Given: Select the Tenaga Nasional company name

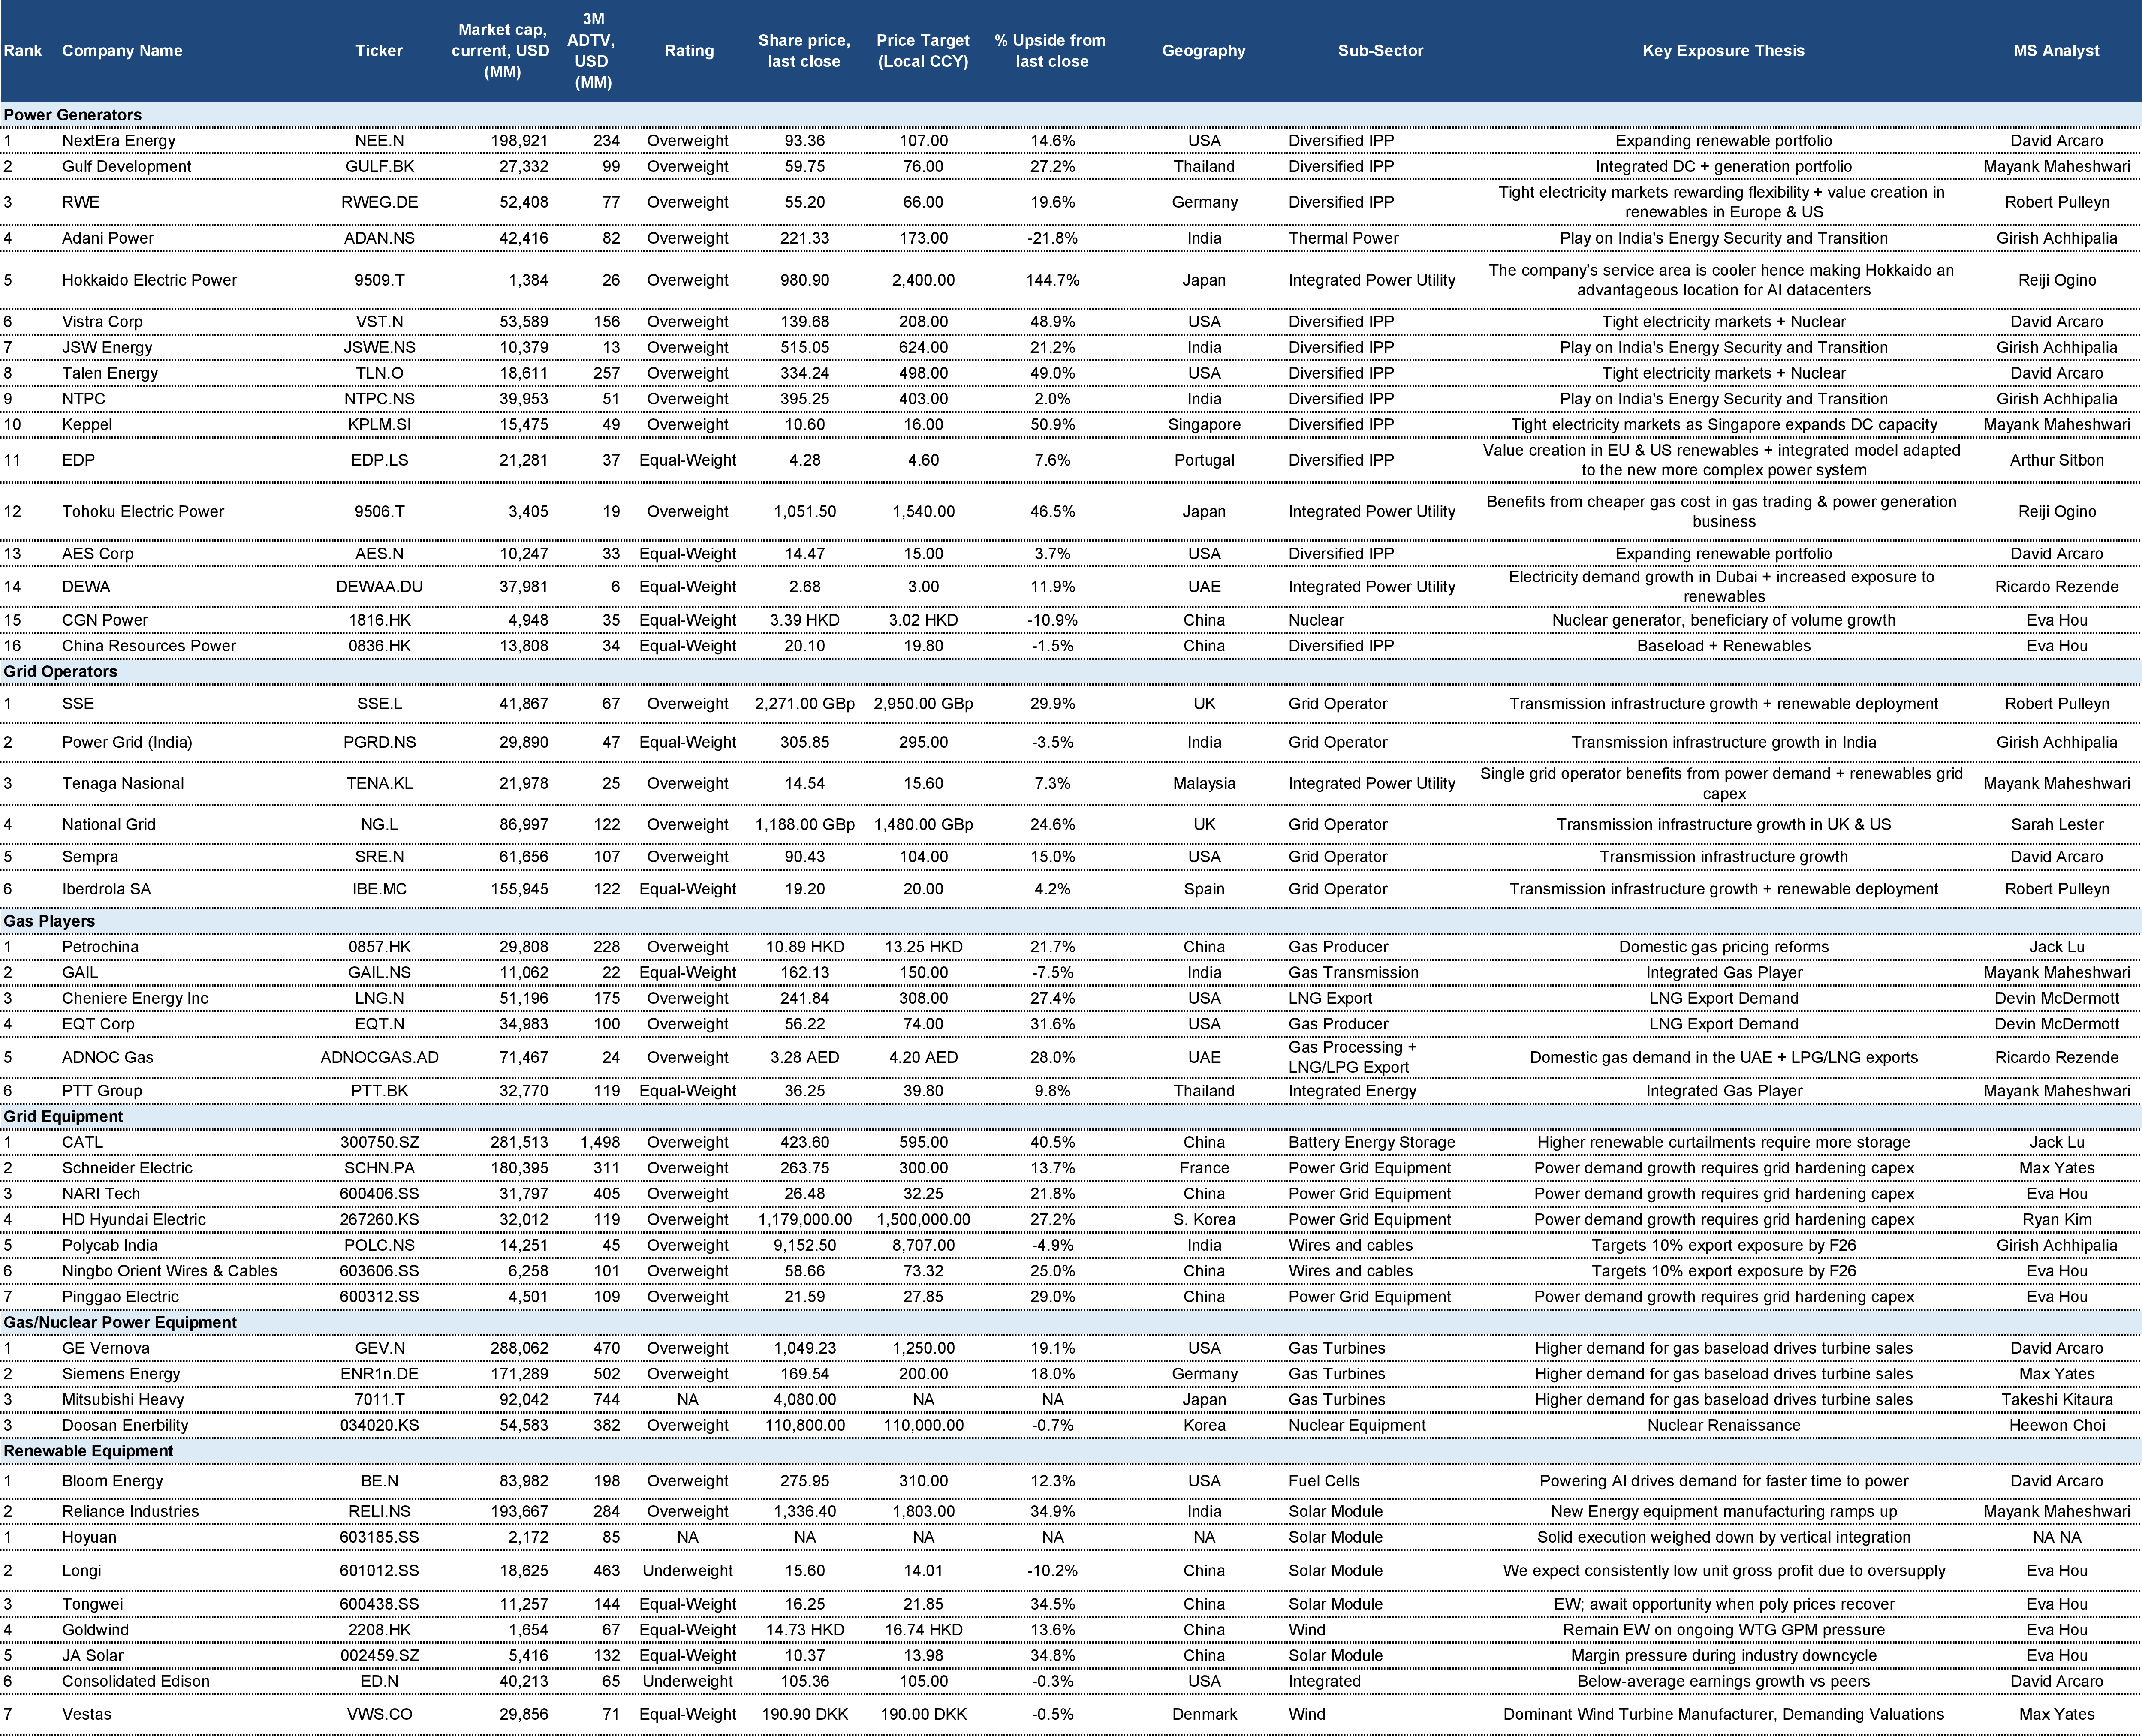Looking at the screenshot, I should [123, 784].
